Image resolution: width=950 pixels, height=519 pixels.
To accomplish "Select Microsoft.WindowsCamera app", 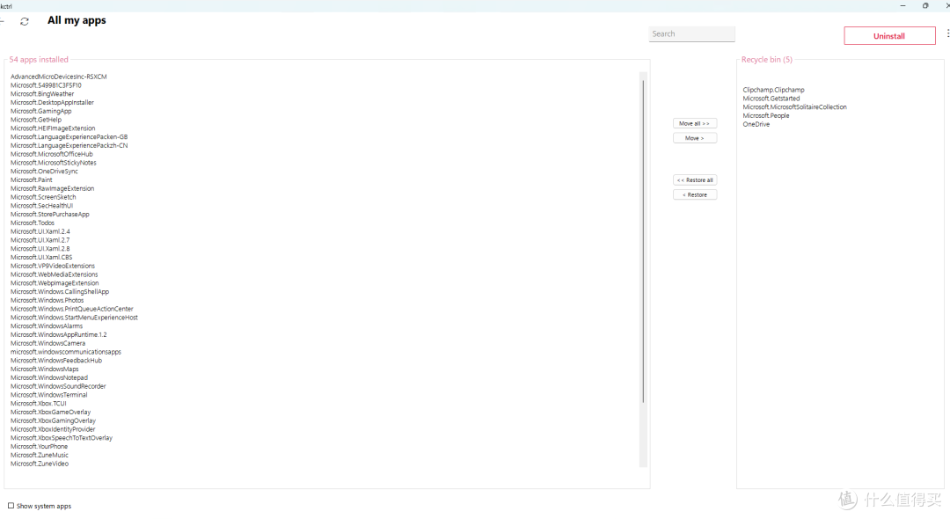I will [x=47, y=343].
